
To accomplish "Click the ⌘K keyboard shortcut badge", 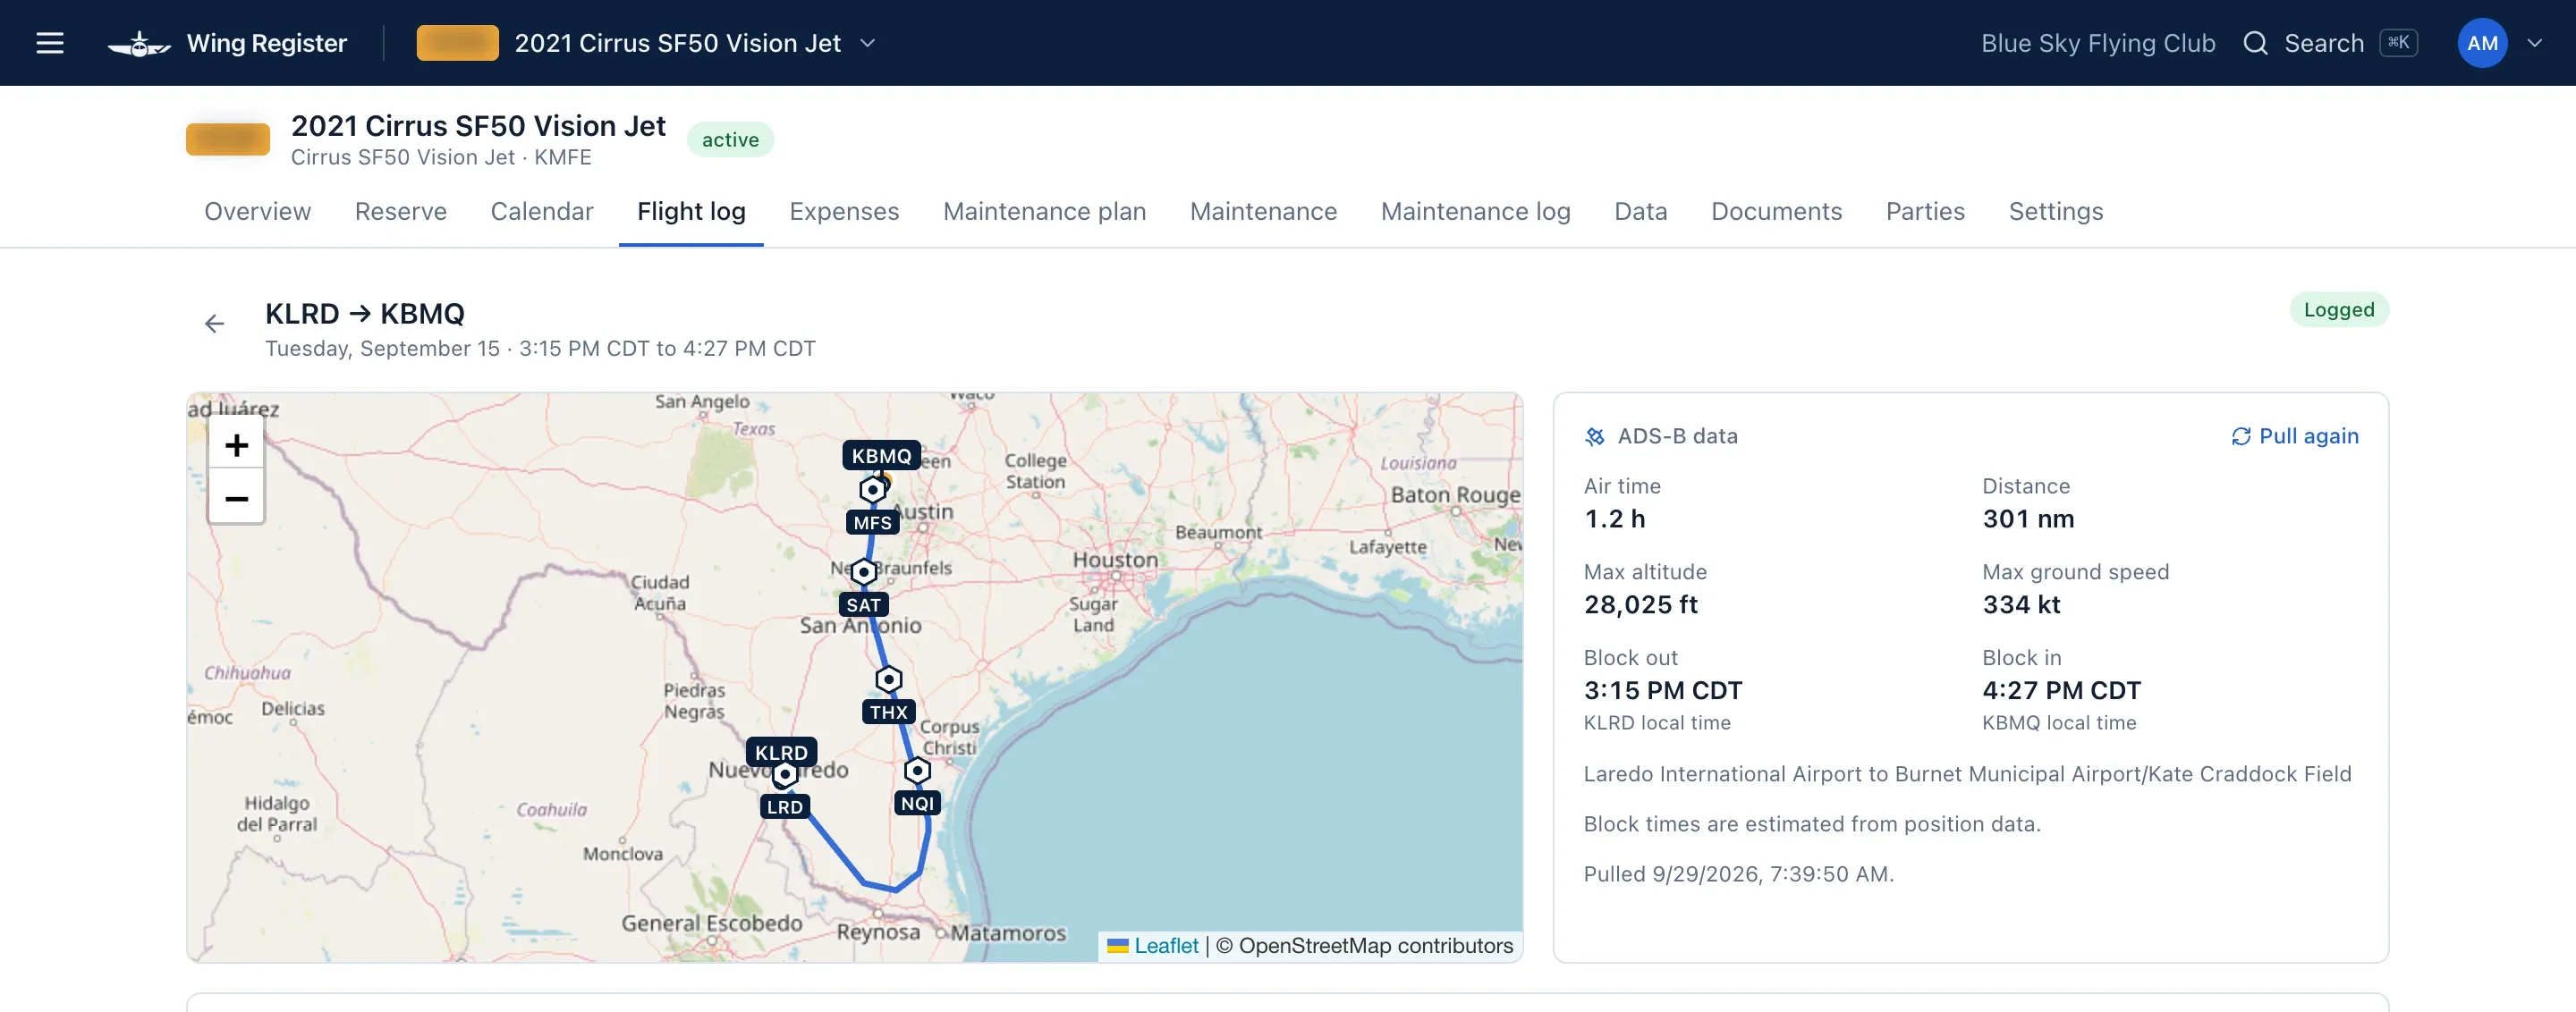I will (2398, 43).
